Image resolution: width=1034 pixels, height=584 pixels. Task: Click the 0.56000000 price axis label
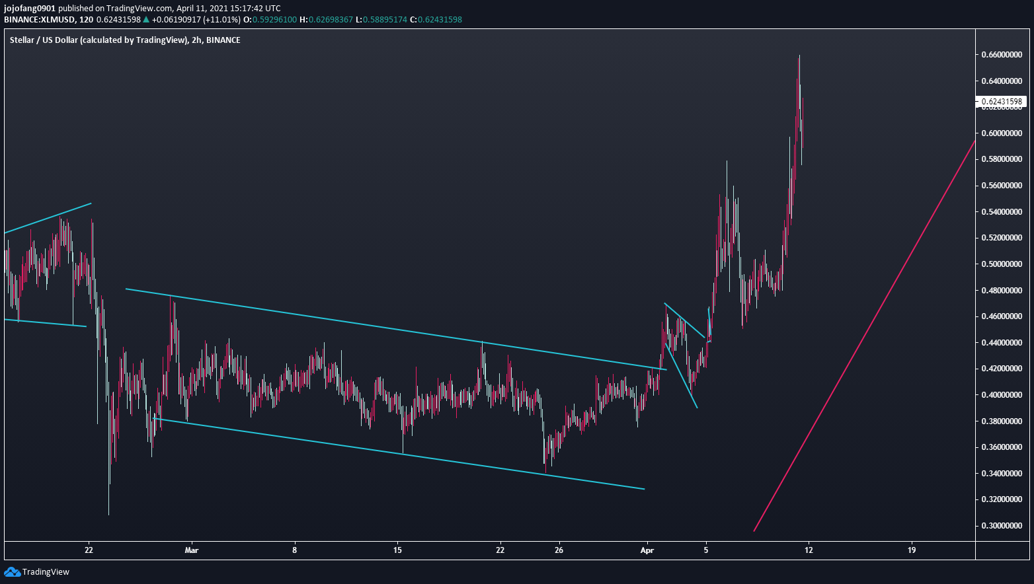point(1002,186)
